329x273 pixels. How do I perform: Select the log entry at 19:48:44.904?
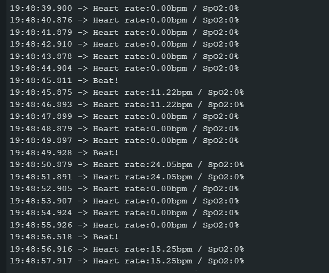point(124,69)
